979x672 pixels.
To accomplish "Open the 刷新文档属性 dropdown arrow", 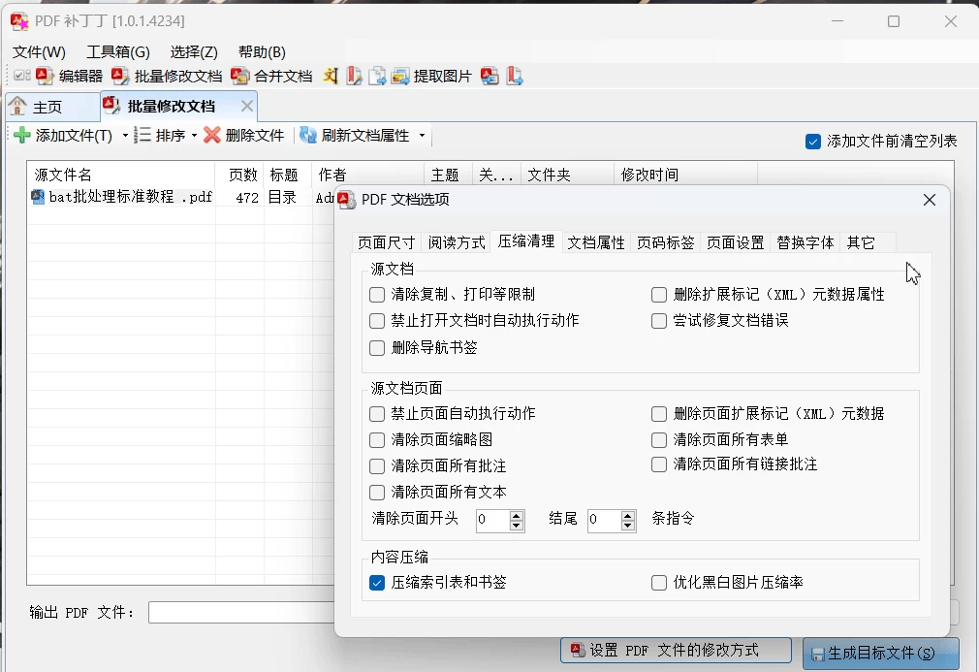I will tap(422, 136).
